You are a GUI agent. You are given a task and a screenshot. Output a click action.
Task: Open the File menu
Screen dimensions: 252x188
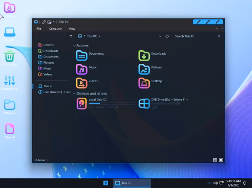click(x=39, y=29)
